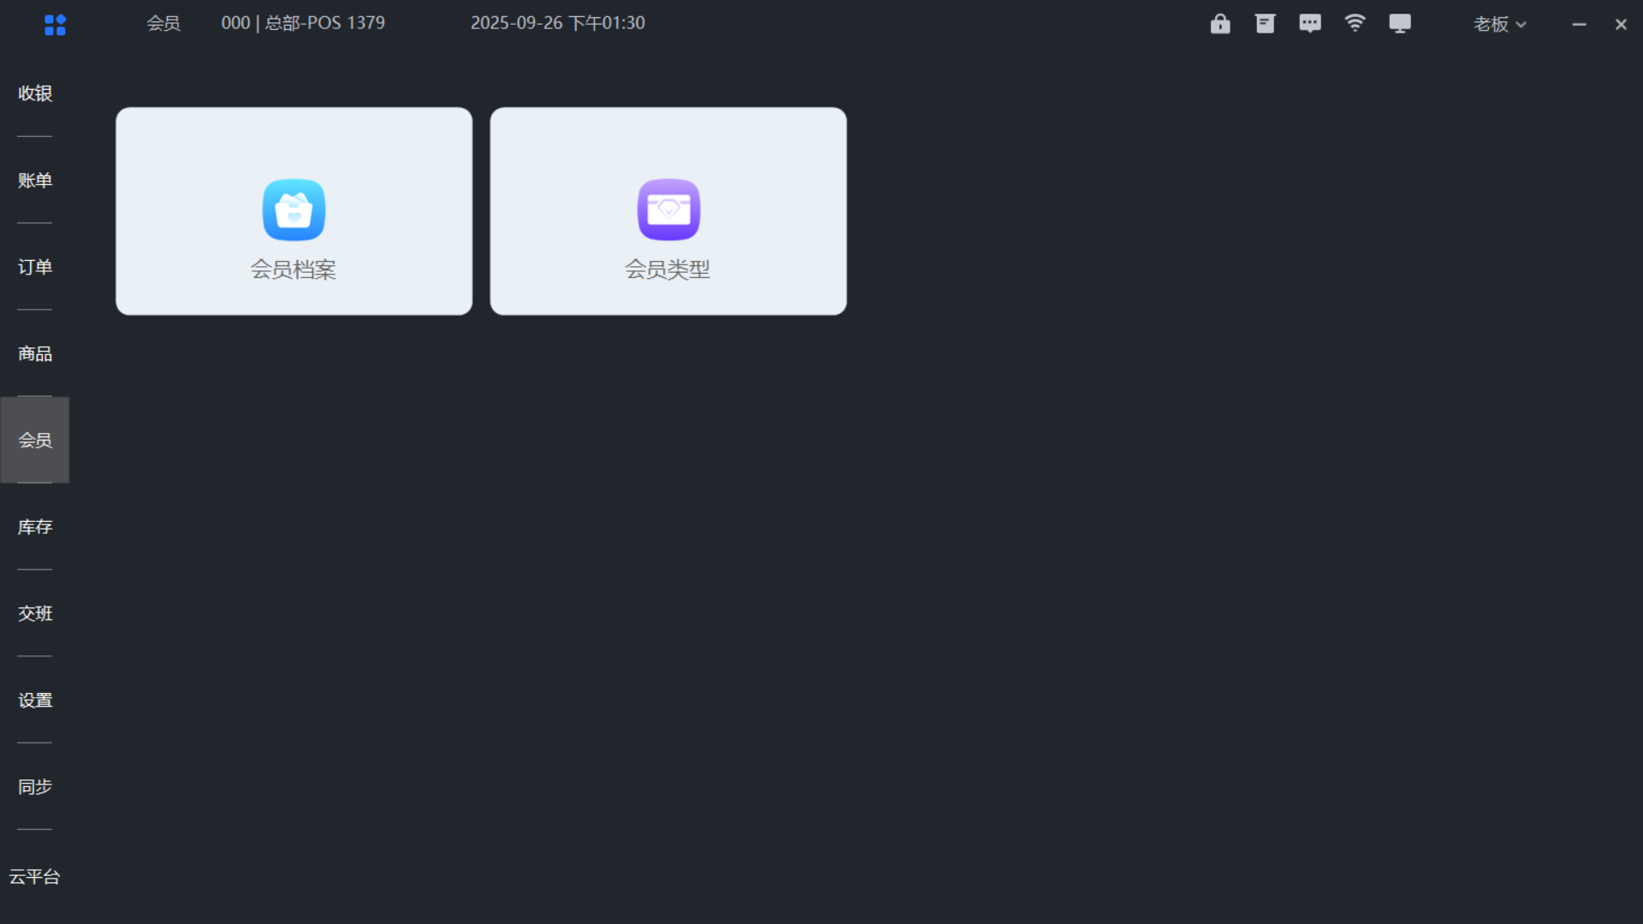Screen dimensions: 1643x924
Task: Switch to 商品 section
Action: point(35,353)
